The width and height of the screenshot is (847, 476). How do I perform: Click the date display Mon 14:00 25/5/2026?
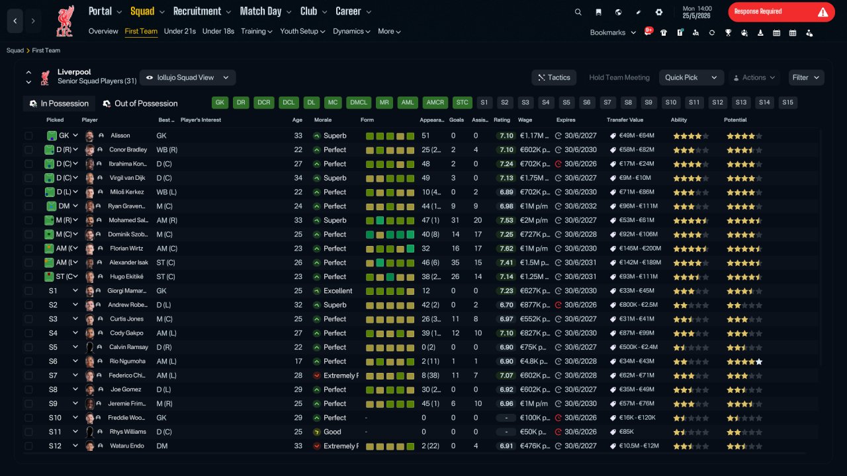697,12
